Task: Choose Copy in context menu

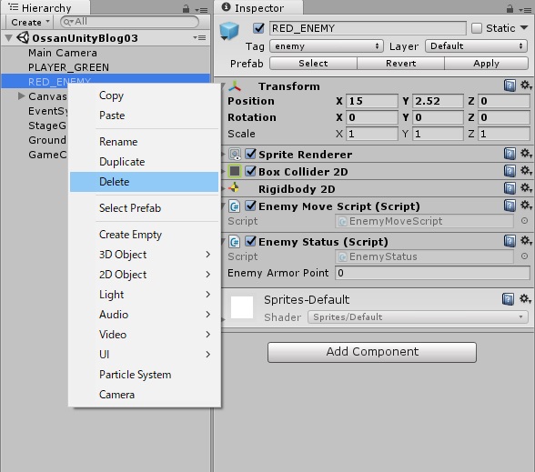Action: (144, 95)
